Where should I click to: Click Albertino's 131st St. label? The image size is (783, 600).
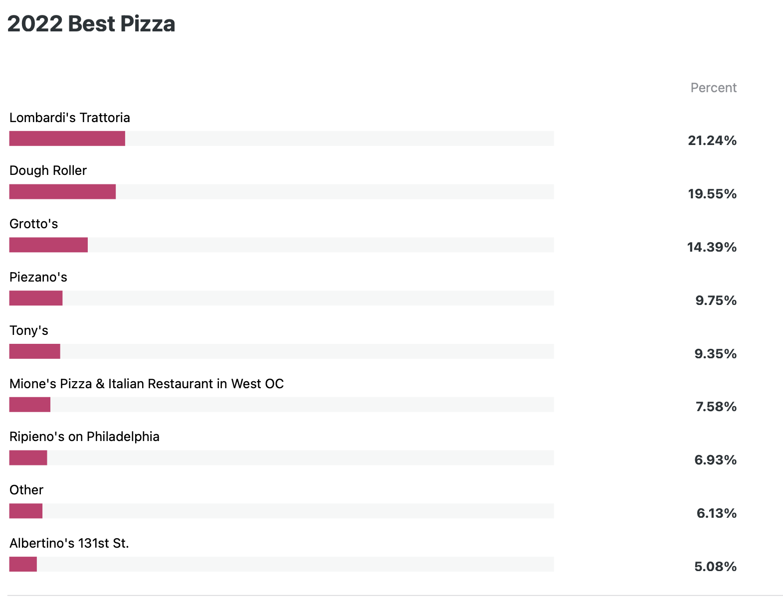(69, 543)
